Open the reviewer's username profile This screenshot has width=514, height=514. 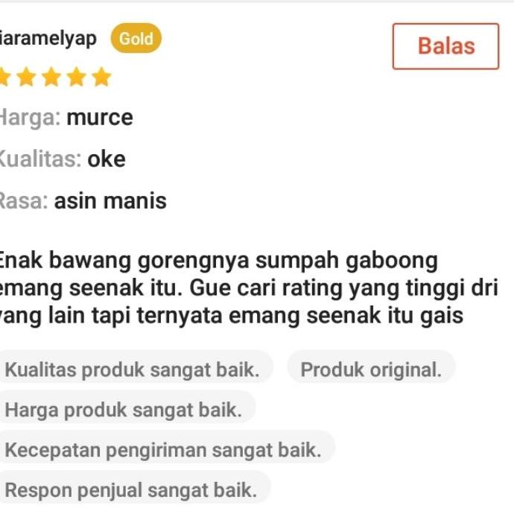[48, 39]
